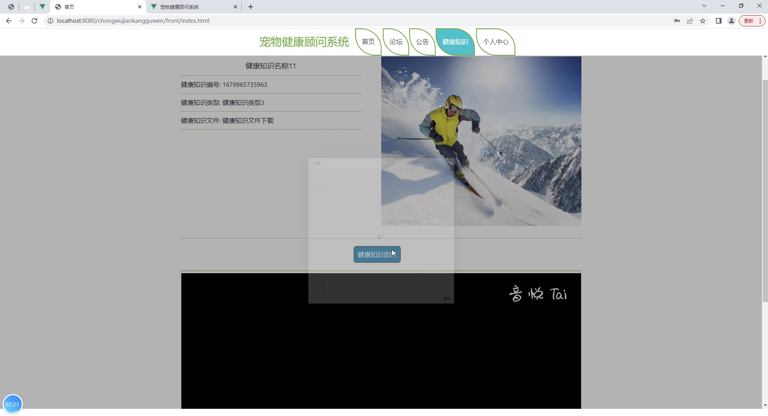Viewport: 768px width, 416px height.
Task: View site information icon in address bar
Action: coord(50,21)
